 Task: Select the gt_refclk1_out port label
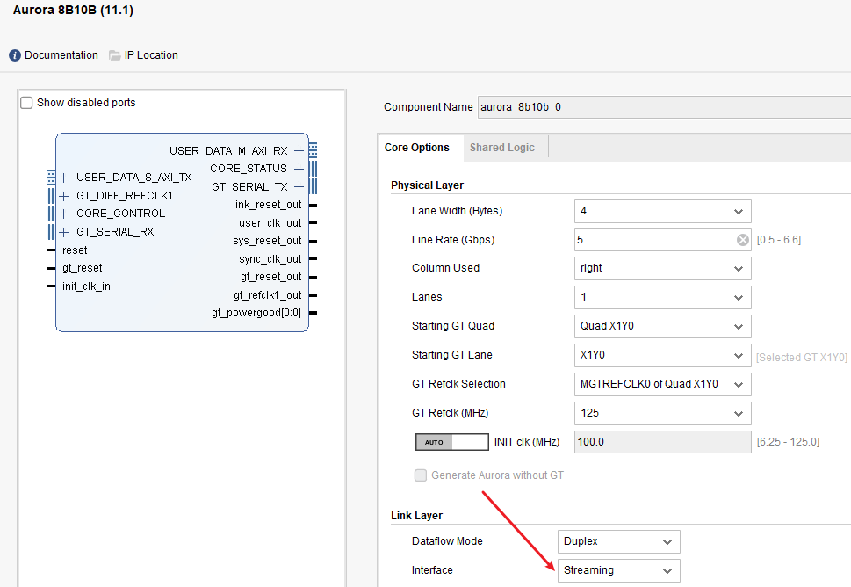click(268, 295)
